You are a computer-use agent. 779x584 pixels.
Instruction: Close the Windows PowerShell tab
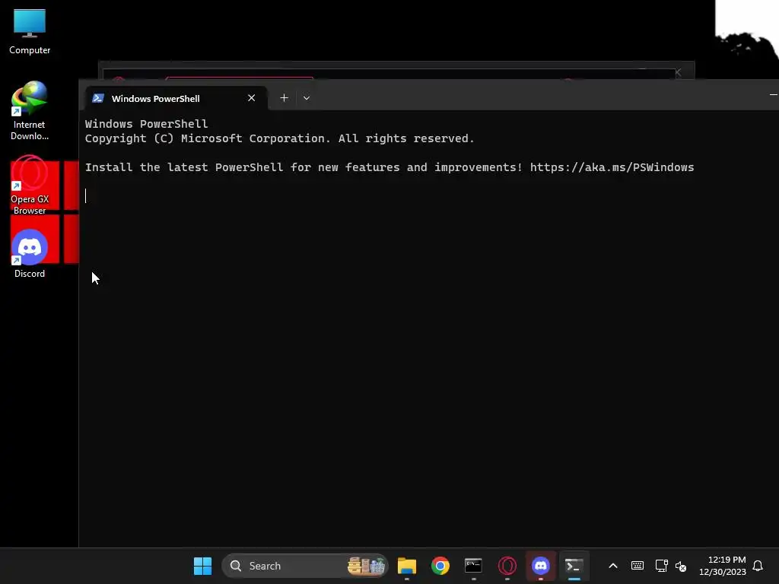click(251, 98)
